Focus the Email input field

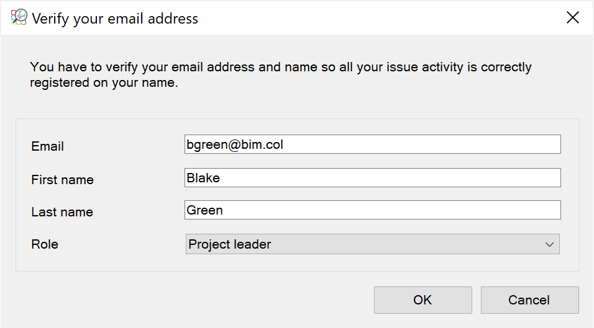pos(372,144)
